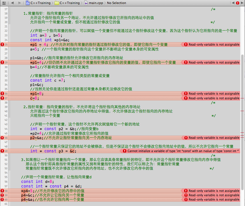This screenshot has width=245, height=206.
Task: Click the vertical scrollbar thumb
Action: [242, 122]
